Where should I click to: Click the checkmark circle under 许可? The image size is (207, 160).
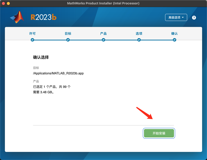pos(32,40)
